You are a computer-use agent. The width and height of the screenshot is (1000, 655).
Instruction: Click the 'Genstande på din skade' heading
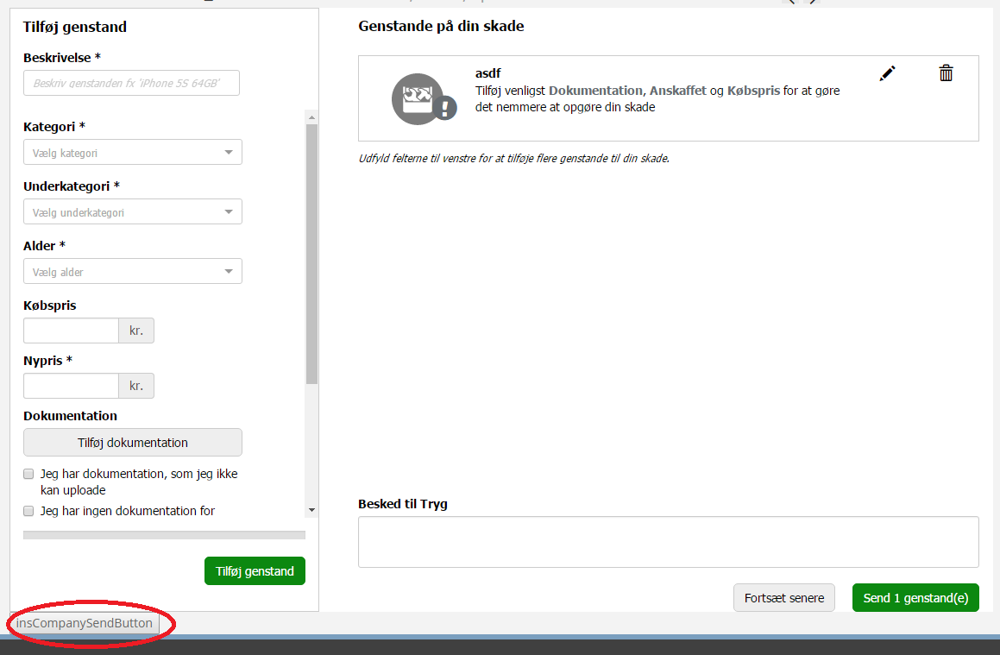click(x=441, y=26)
